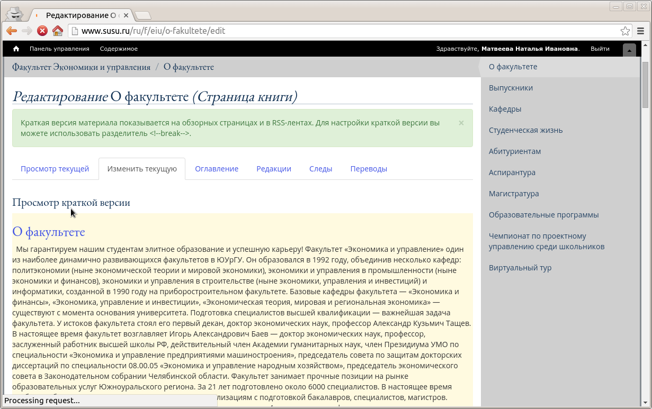Click the browser forward arrow

pyautogui.click(x=27, y=31)
